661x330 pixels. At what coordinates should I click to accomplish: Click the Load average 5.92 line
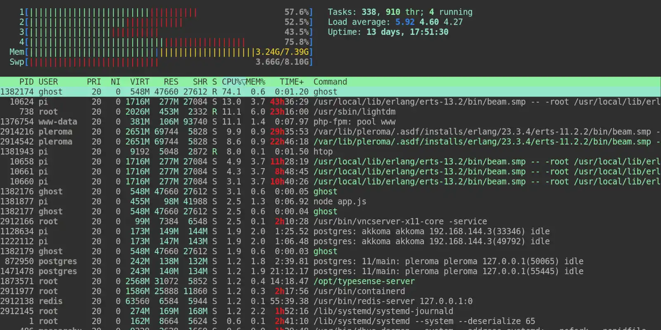pyautogui.click(x=395, y=22)
